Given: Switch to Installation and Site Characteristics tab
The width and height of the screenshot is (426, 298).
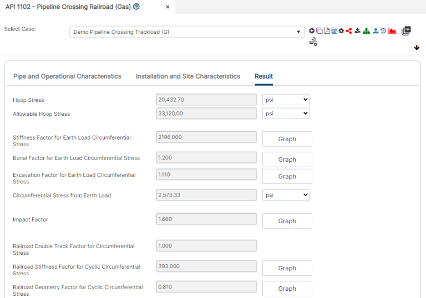Looking at the screenshot, I should (187, 76).
